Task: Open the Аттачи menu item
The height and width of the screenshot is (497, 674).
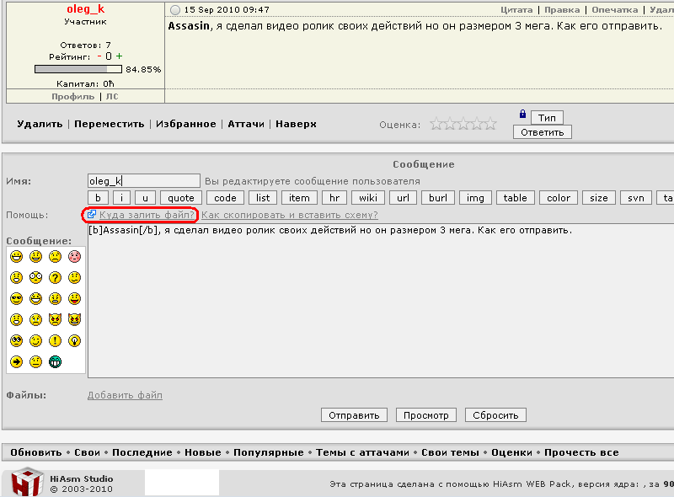Action: (x=246, y=124)
